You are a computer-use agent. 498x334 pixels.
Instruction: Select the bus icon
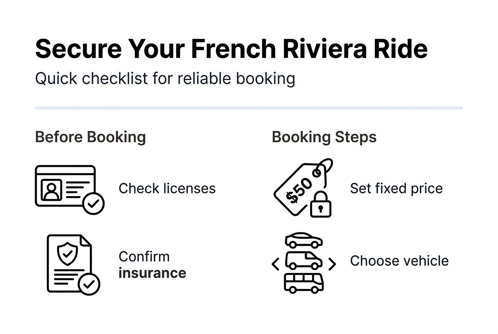[304, 282]
